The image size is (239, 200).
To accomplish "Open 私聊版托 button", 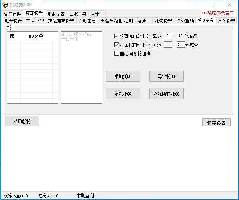I will pyautogui.click(x=22, y=121).
